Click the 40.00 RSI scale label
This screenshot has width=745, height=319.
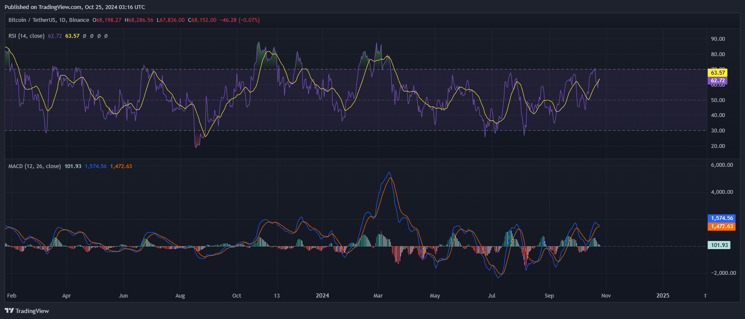coord(718,115)
